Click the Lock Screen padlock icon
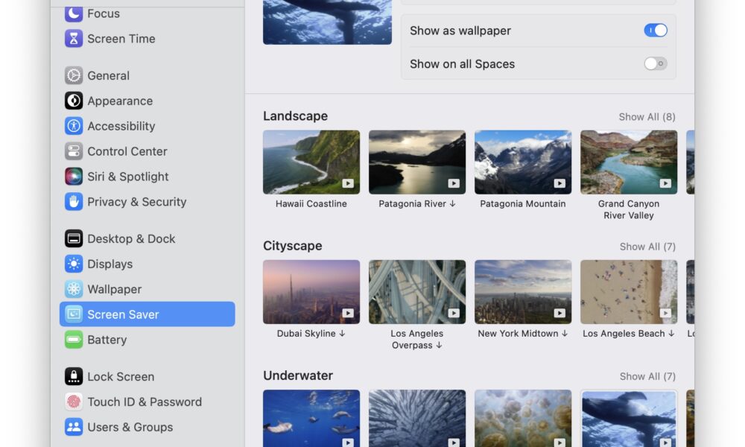Screen dimensions: 745x447 pos(74,376)
